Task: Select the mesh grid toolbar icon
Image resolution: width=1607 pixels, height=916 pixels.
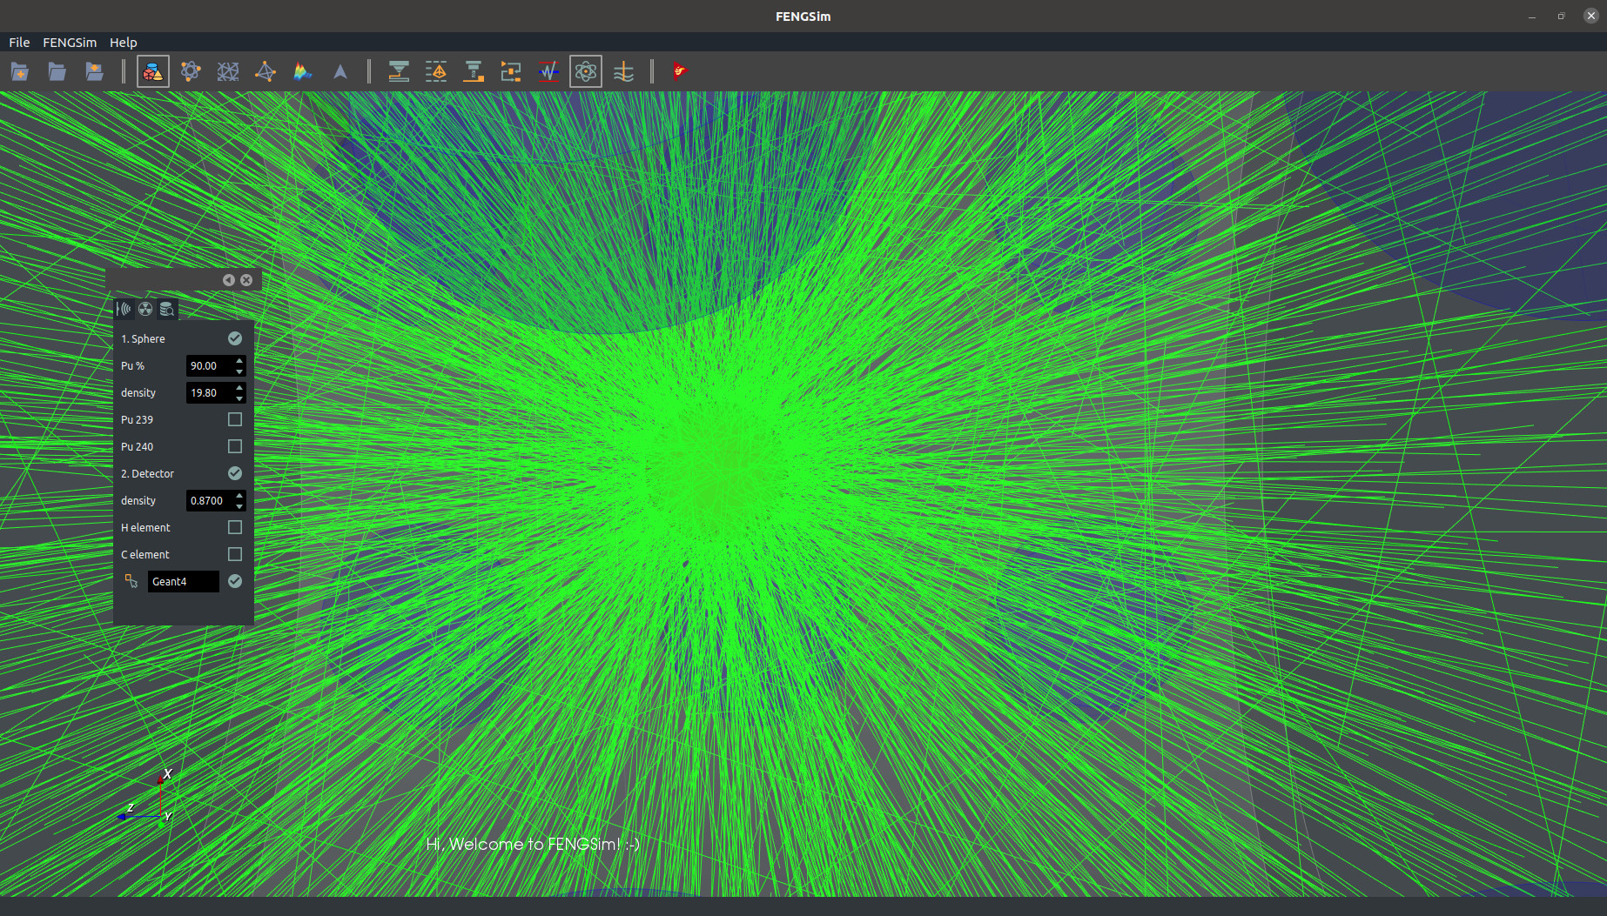Action: tap(228, 72)
